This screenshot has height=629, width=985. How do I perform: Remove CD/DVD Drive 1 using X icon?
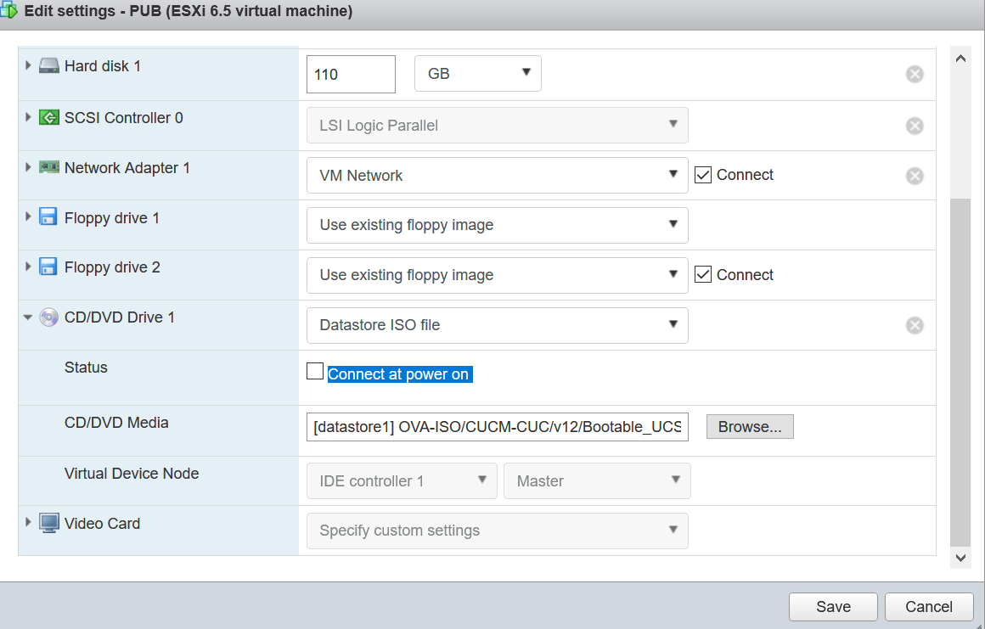coord(915,325)
